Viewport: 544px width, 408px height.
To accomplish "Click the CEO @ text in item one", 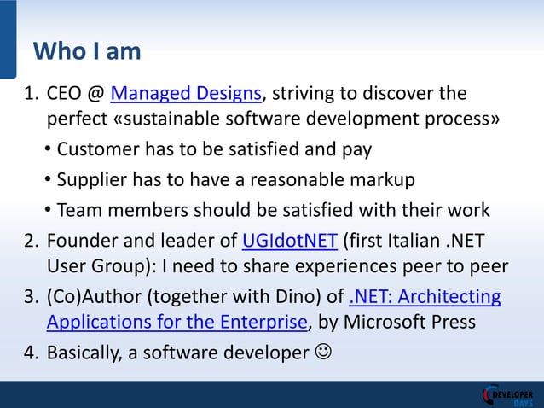I will pyautogui.click(x=76, y=93).
